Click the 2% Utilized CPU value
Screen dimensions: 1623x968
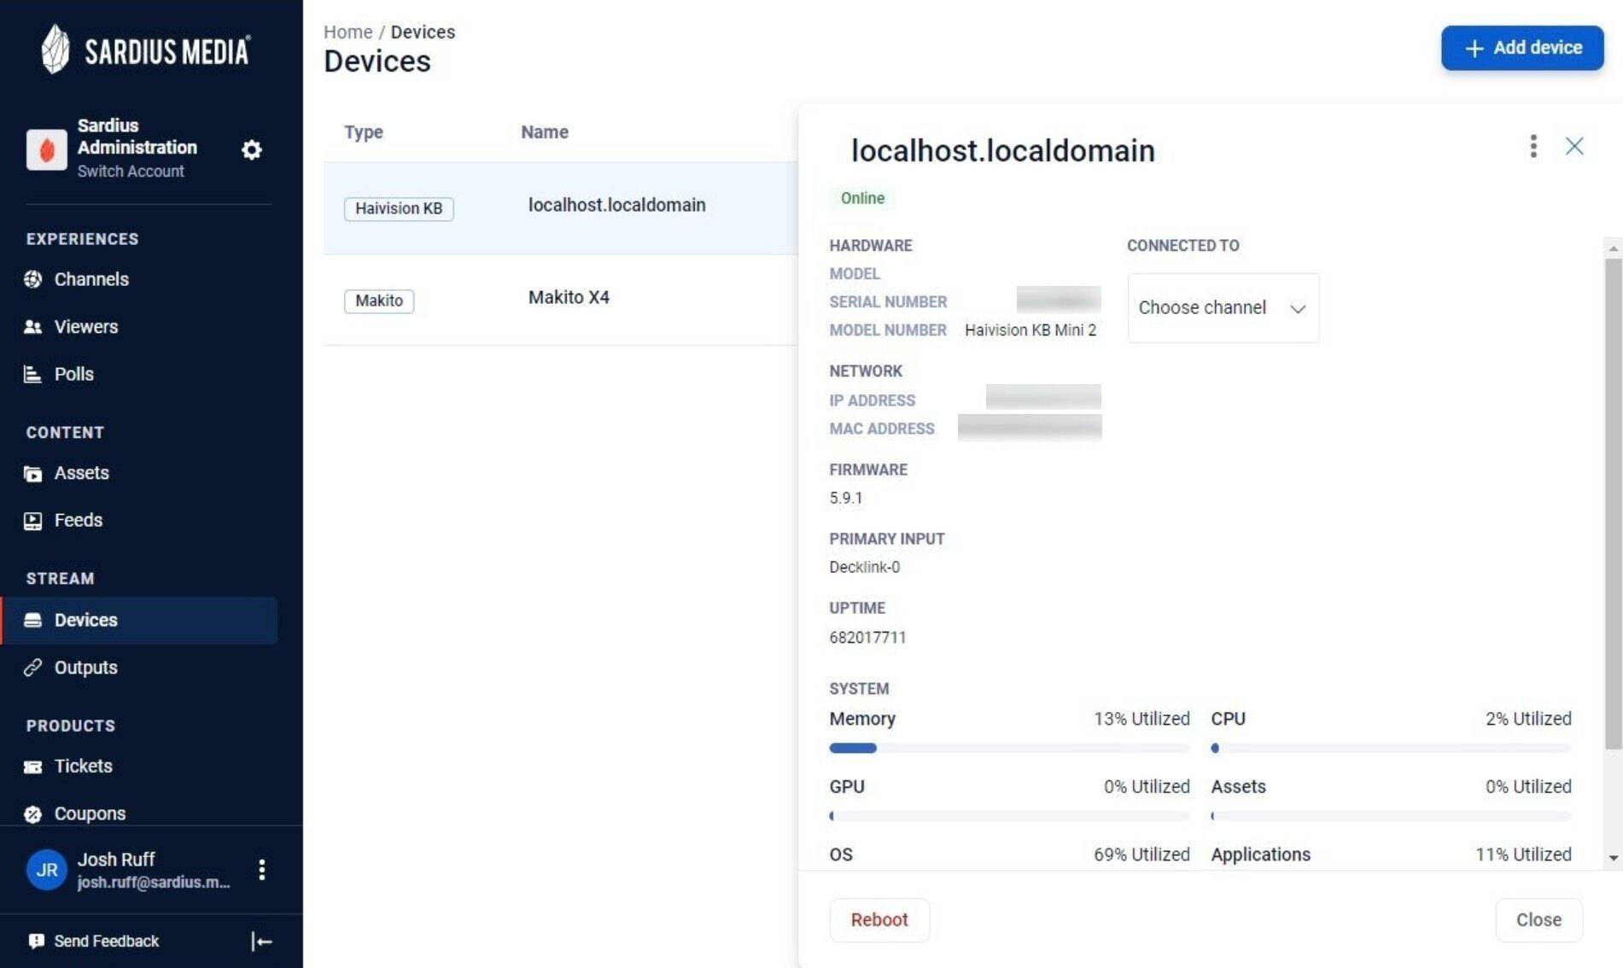1528,719
